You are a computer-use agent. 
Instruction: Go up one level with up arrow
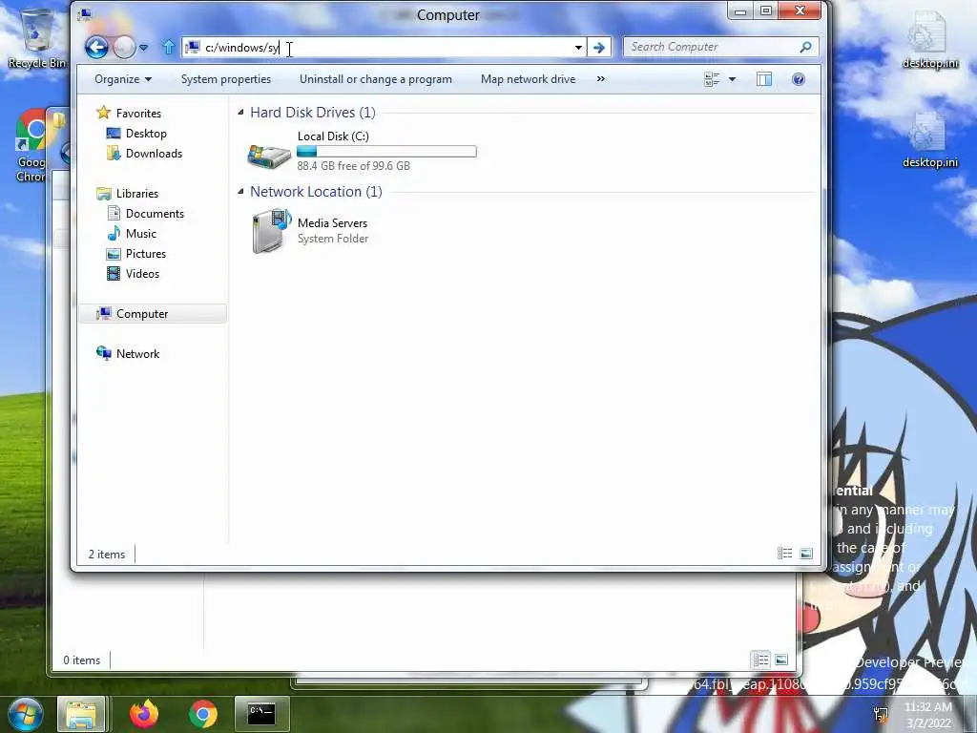tap(168, 47)
